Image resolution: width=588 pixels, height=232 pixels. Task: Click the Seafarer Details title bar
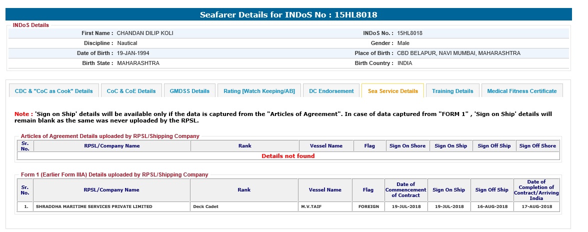pos(288,14)
